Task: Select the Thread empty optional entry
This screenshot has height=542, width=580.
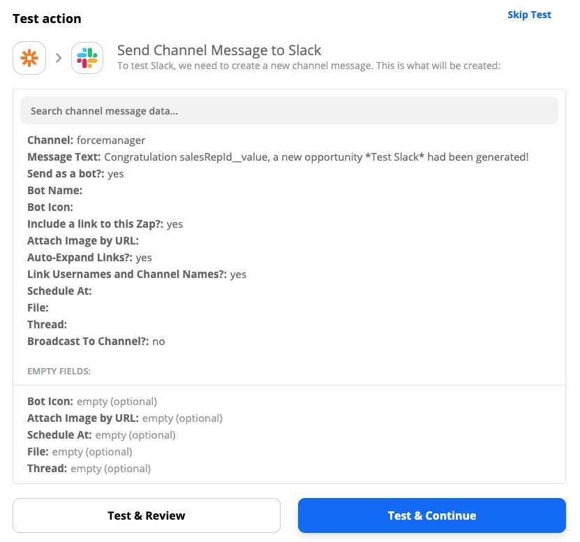Action: 89,469
